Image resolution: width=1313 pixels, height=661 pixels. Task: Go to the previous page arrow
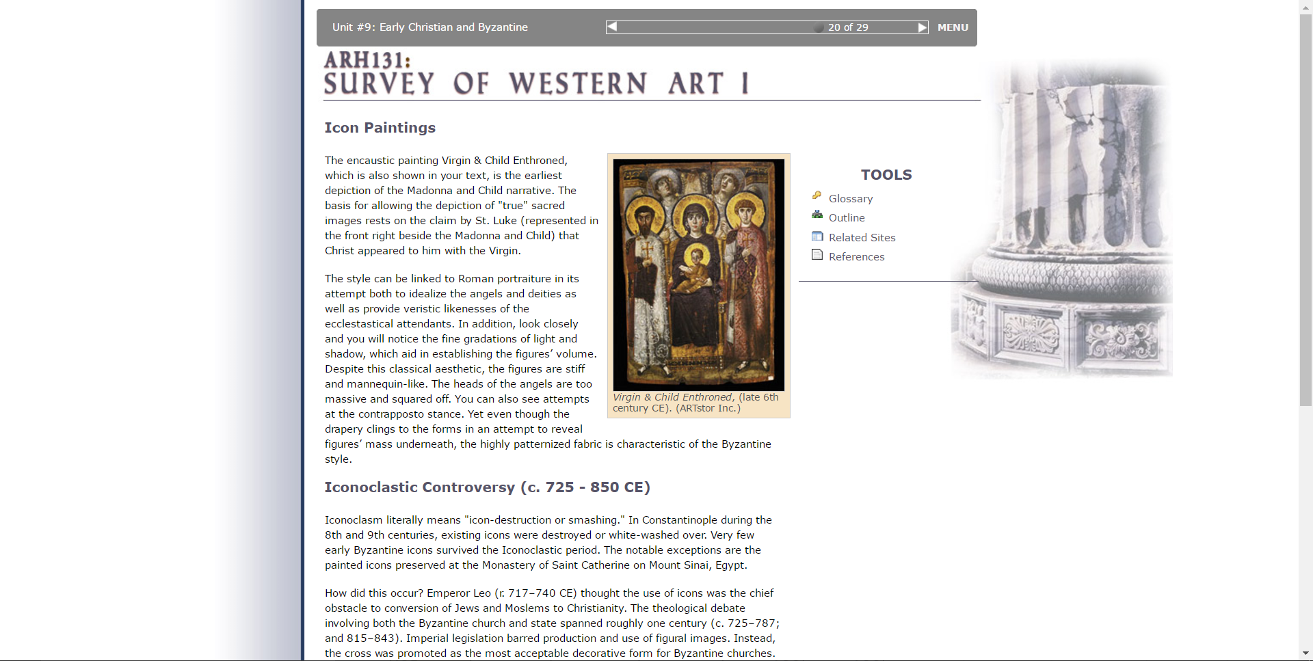click(612, 27)
